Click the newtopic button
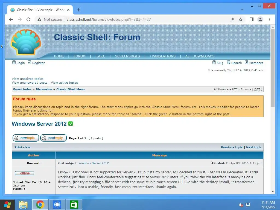Screen dimensions: 280x210 pos(26,138)
